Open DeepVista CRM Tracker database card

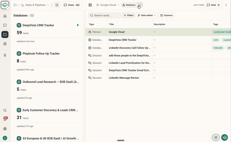point(48,33)
